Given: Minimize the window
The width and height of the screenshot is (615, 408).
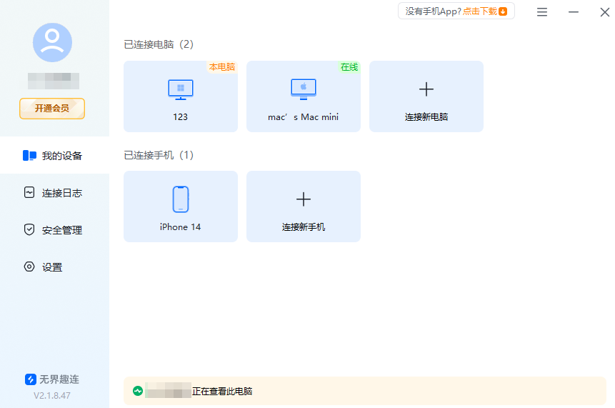Looking at the screenshot, I should 574,12.
